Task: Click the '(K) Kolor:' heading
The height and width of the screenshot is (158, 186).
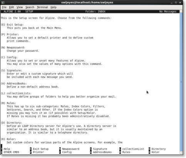Action: tap(8, 139)
